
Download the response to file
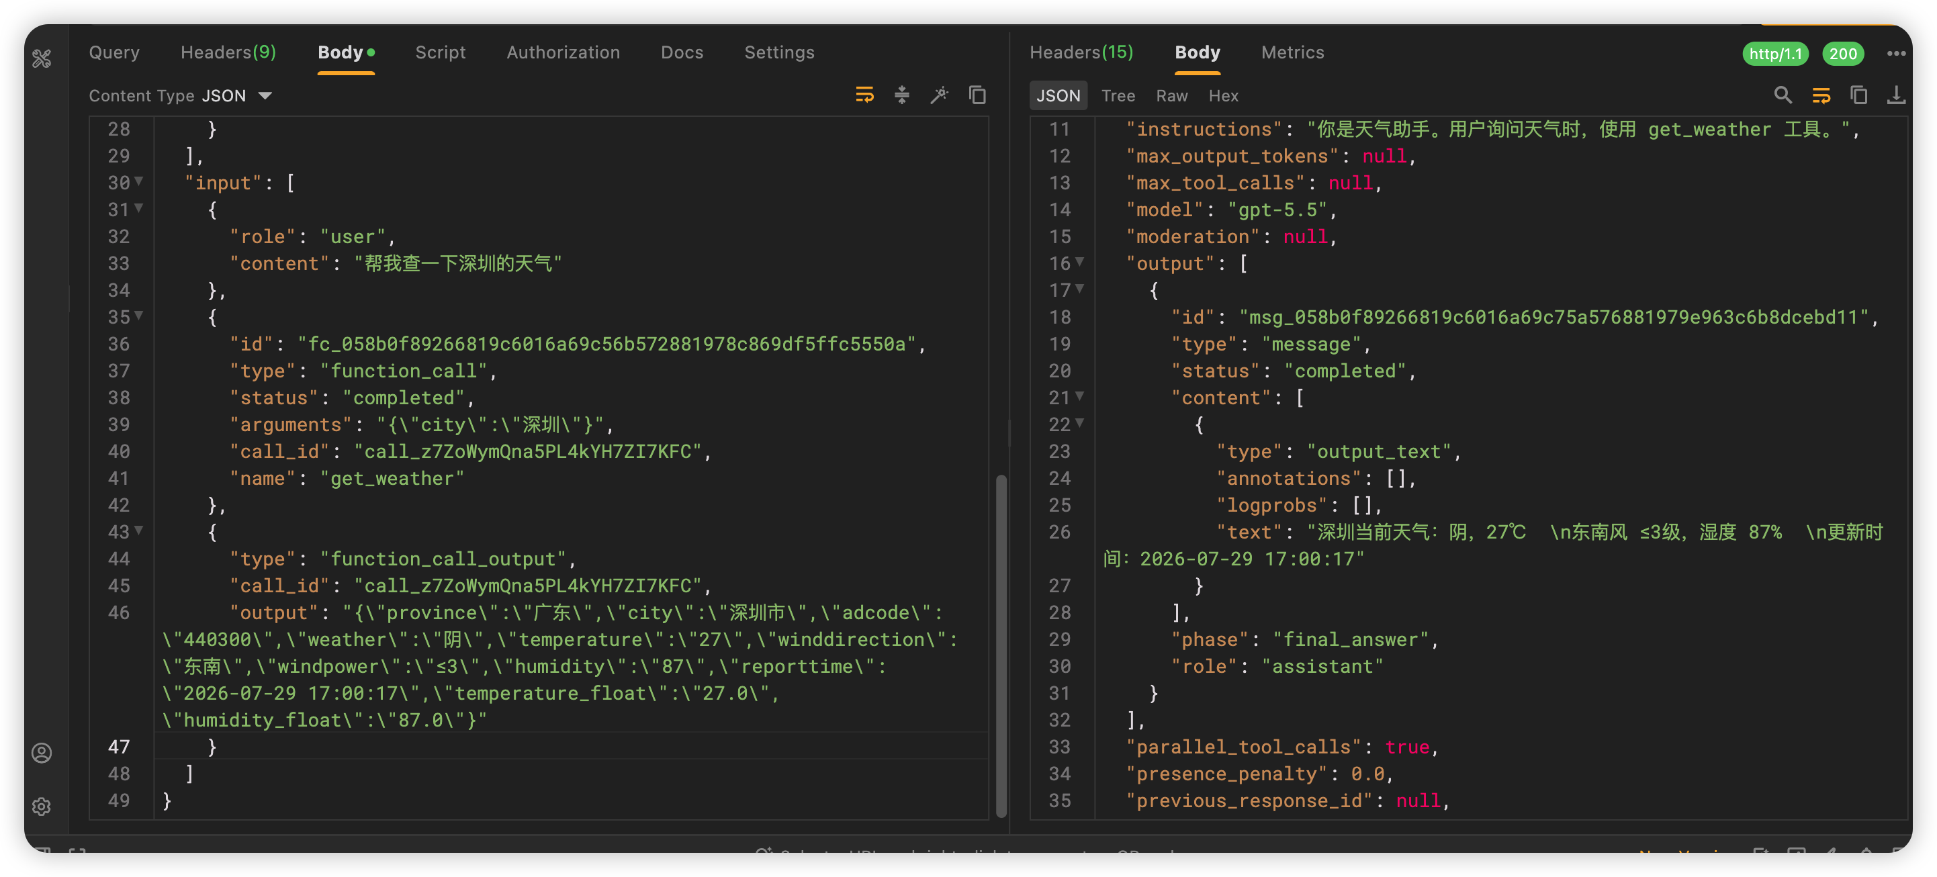click(1897, 95)
